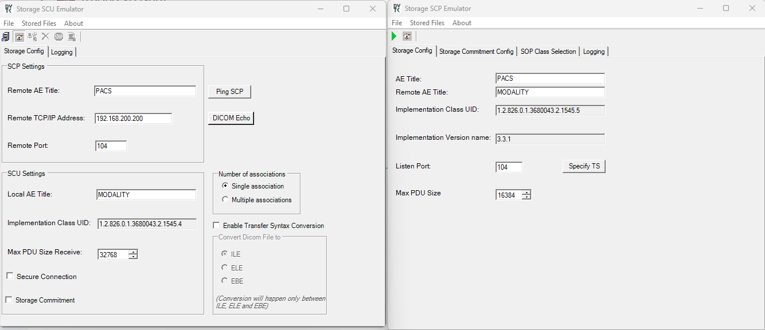Click the gauge icon in SCU Emulator toolbar

pos(19,37)
